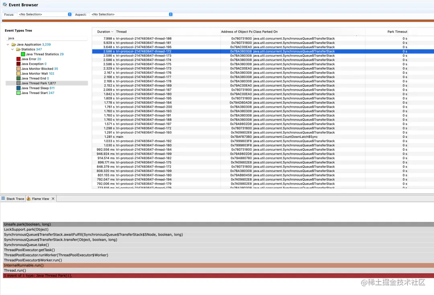The image size is (434, 295).
Task: Select the 1.761 s thread-200 row
Action: coord(263,107)
